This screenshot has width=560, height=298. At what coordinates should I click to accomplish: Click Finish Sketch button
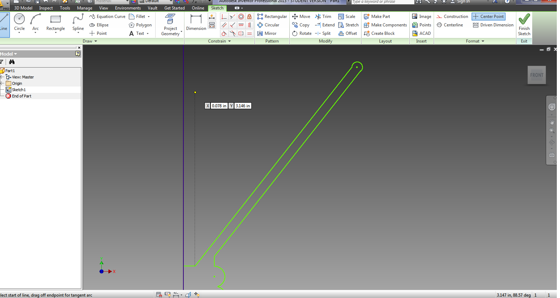tap(524, 25)
